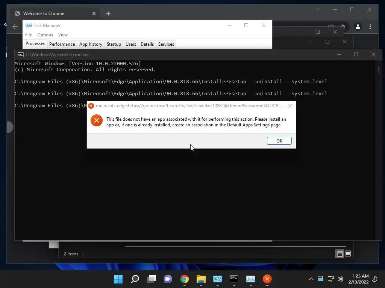The image size is (385, 288).
Task: Switch File Explorer to details view
Action: pos(340,254)
